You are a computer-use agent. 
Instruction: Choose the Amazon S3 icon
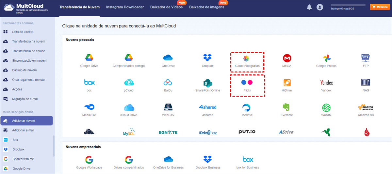tap(366, 107)
